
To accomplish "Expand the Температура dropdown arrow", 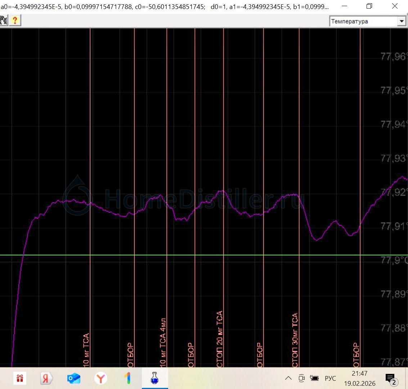I will click(x=402, y=21).
